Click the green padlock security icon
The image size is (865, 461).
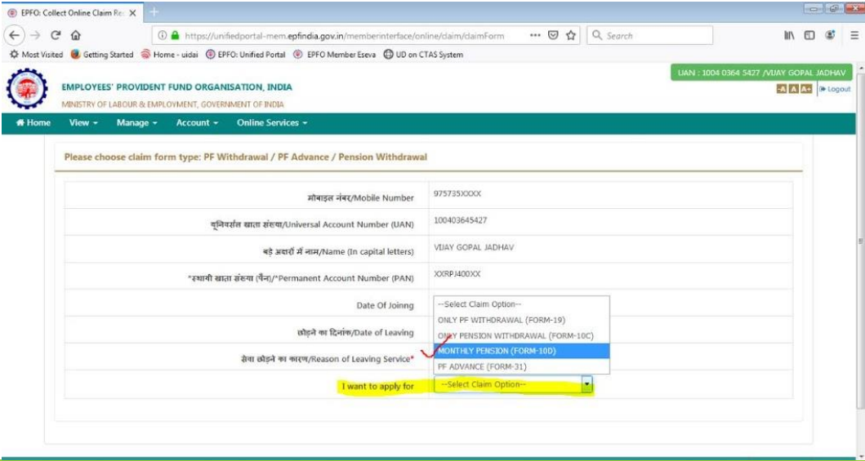pyautogui.click(x=175, y=35)
